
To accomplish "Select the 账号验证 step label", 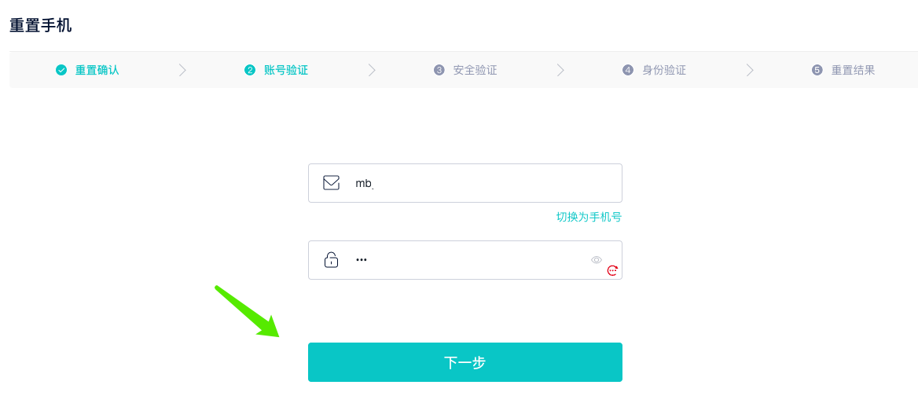I will click(286, 70).
